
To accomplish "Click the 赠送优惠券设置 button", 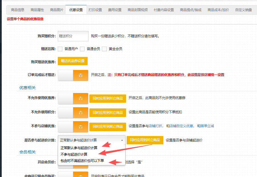I will (x=73, y=61).
